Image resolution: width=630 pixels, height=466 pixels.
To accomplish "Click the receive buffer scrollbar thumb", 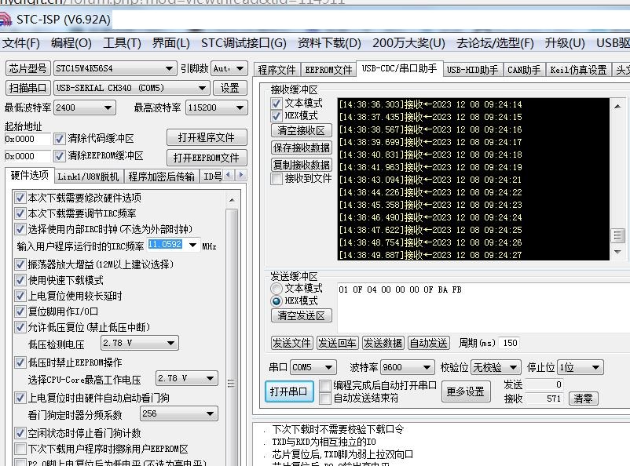I will point(617,235).
